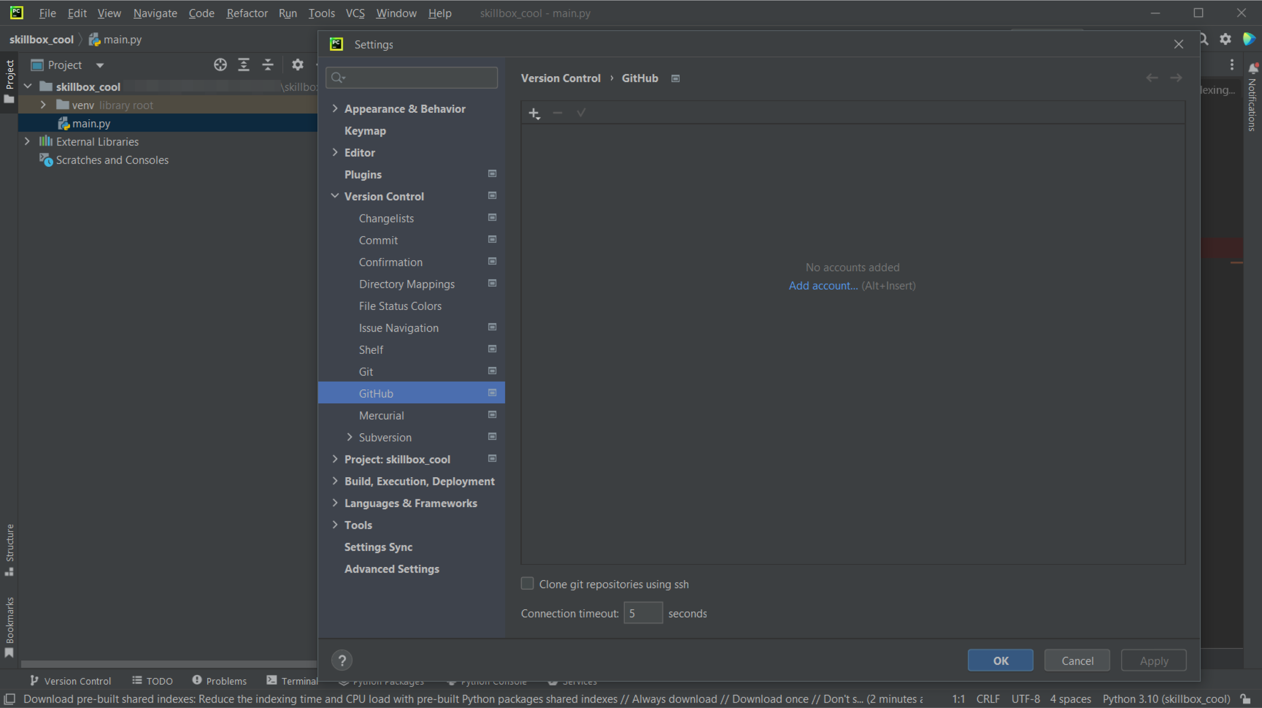Click the project-level icon beside GitHub breadcrumb
The height and width of the screenshot is (708, 1262).
676,78
